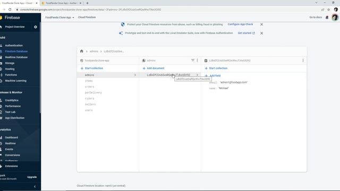This screenshot has height=191, width=340.
Task: Open admins collection three-dot menu
Action: click(197, 60)
